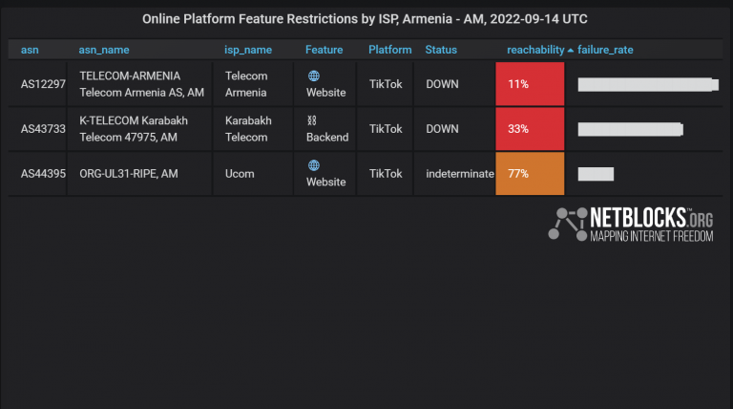Click the chain link Backend icon
733x409 pixels.
(311, 120)
